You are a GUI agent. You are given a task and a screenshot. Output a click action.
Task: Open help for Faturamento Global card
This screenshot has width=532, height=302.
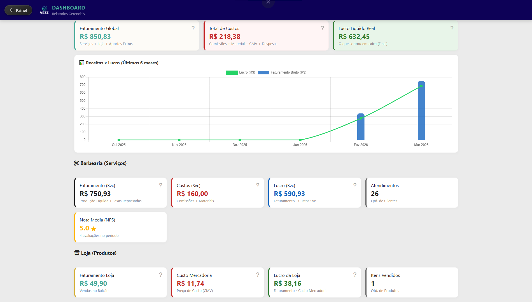click(193, 28)
